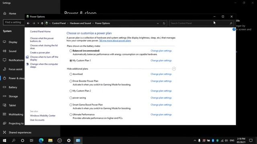The width and height of the screenshot is (257, 144).
Task: Select the power saving plan
Action: point(71,98)
